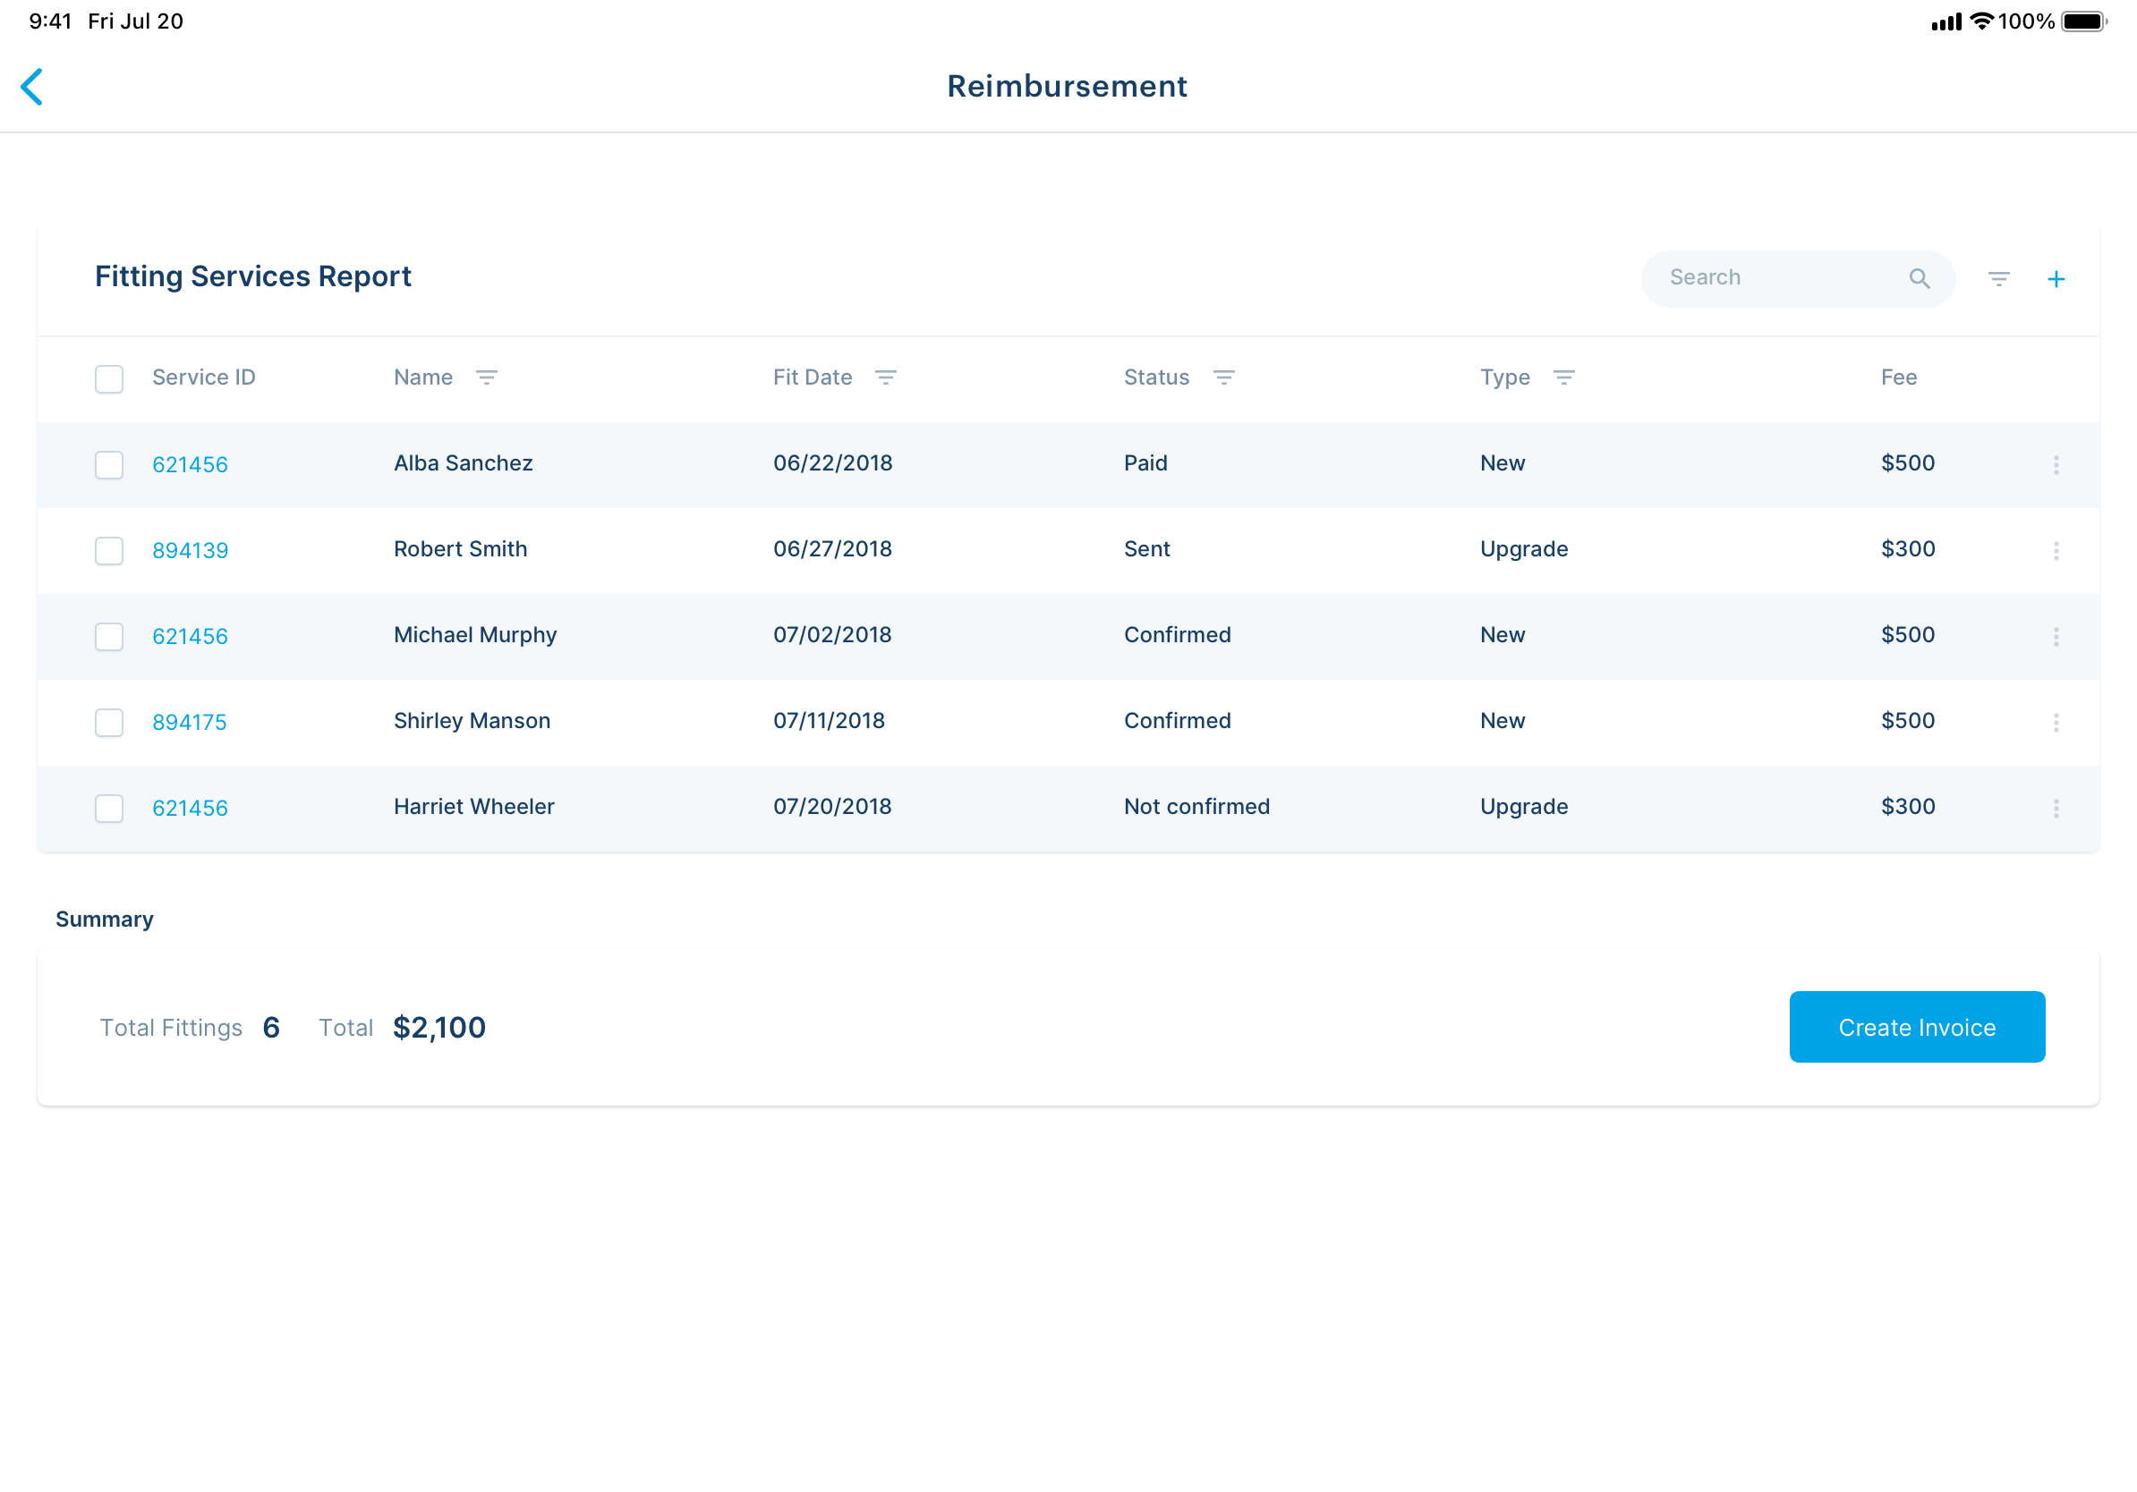
Task: Click the name Michael Murphy
Action: point(474,634)
